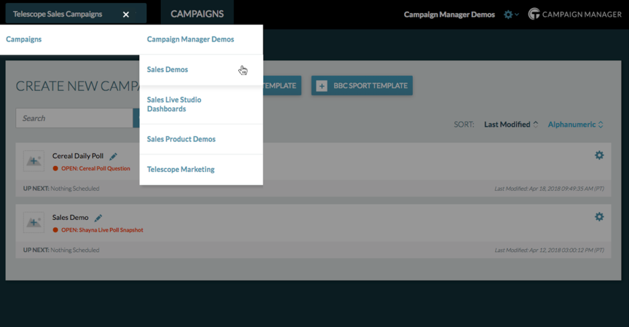
Task: Choose Sales Live Studio Dashboards option
Action: point(174,104)
